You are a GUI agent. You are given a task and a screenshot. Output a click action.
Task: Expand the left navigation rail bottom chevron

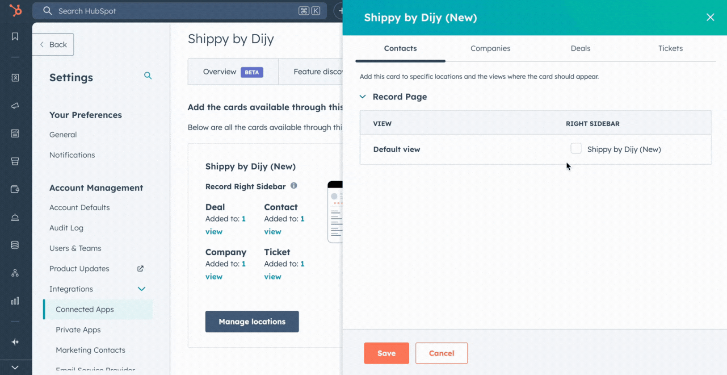(15, 367)
